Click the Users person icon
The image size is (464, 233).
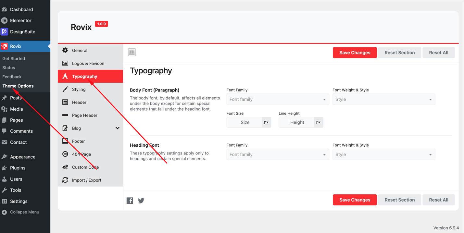[x=5, y=179]
